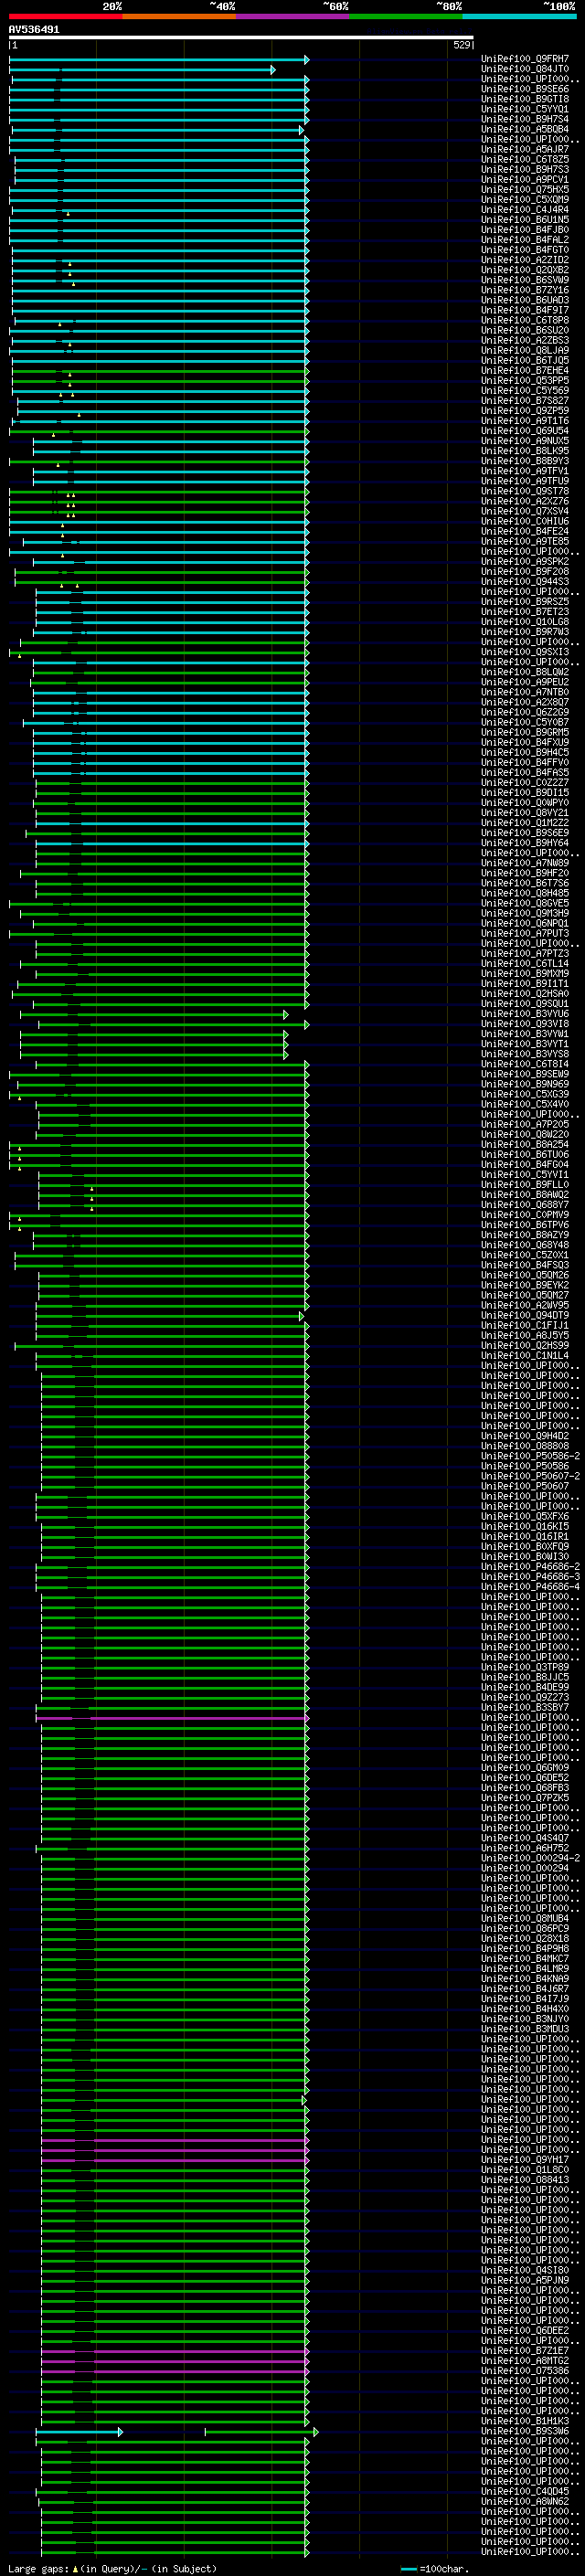Click the green ~80% legend segment
The width and height of the screenshot is (585, 2576).
point(406,16)
